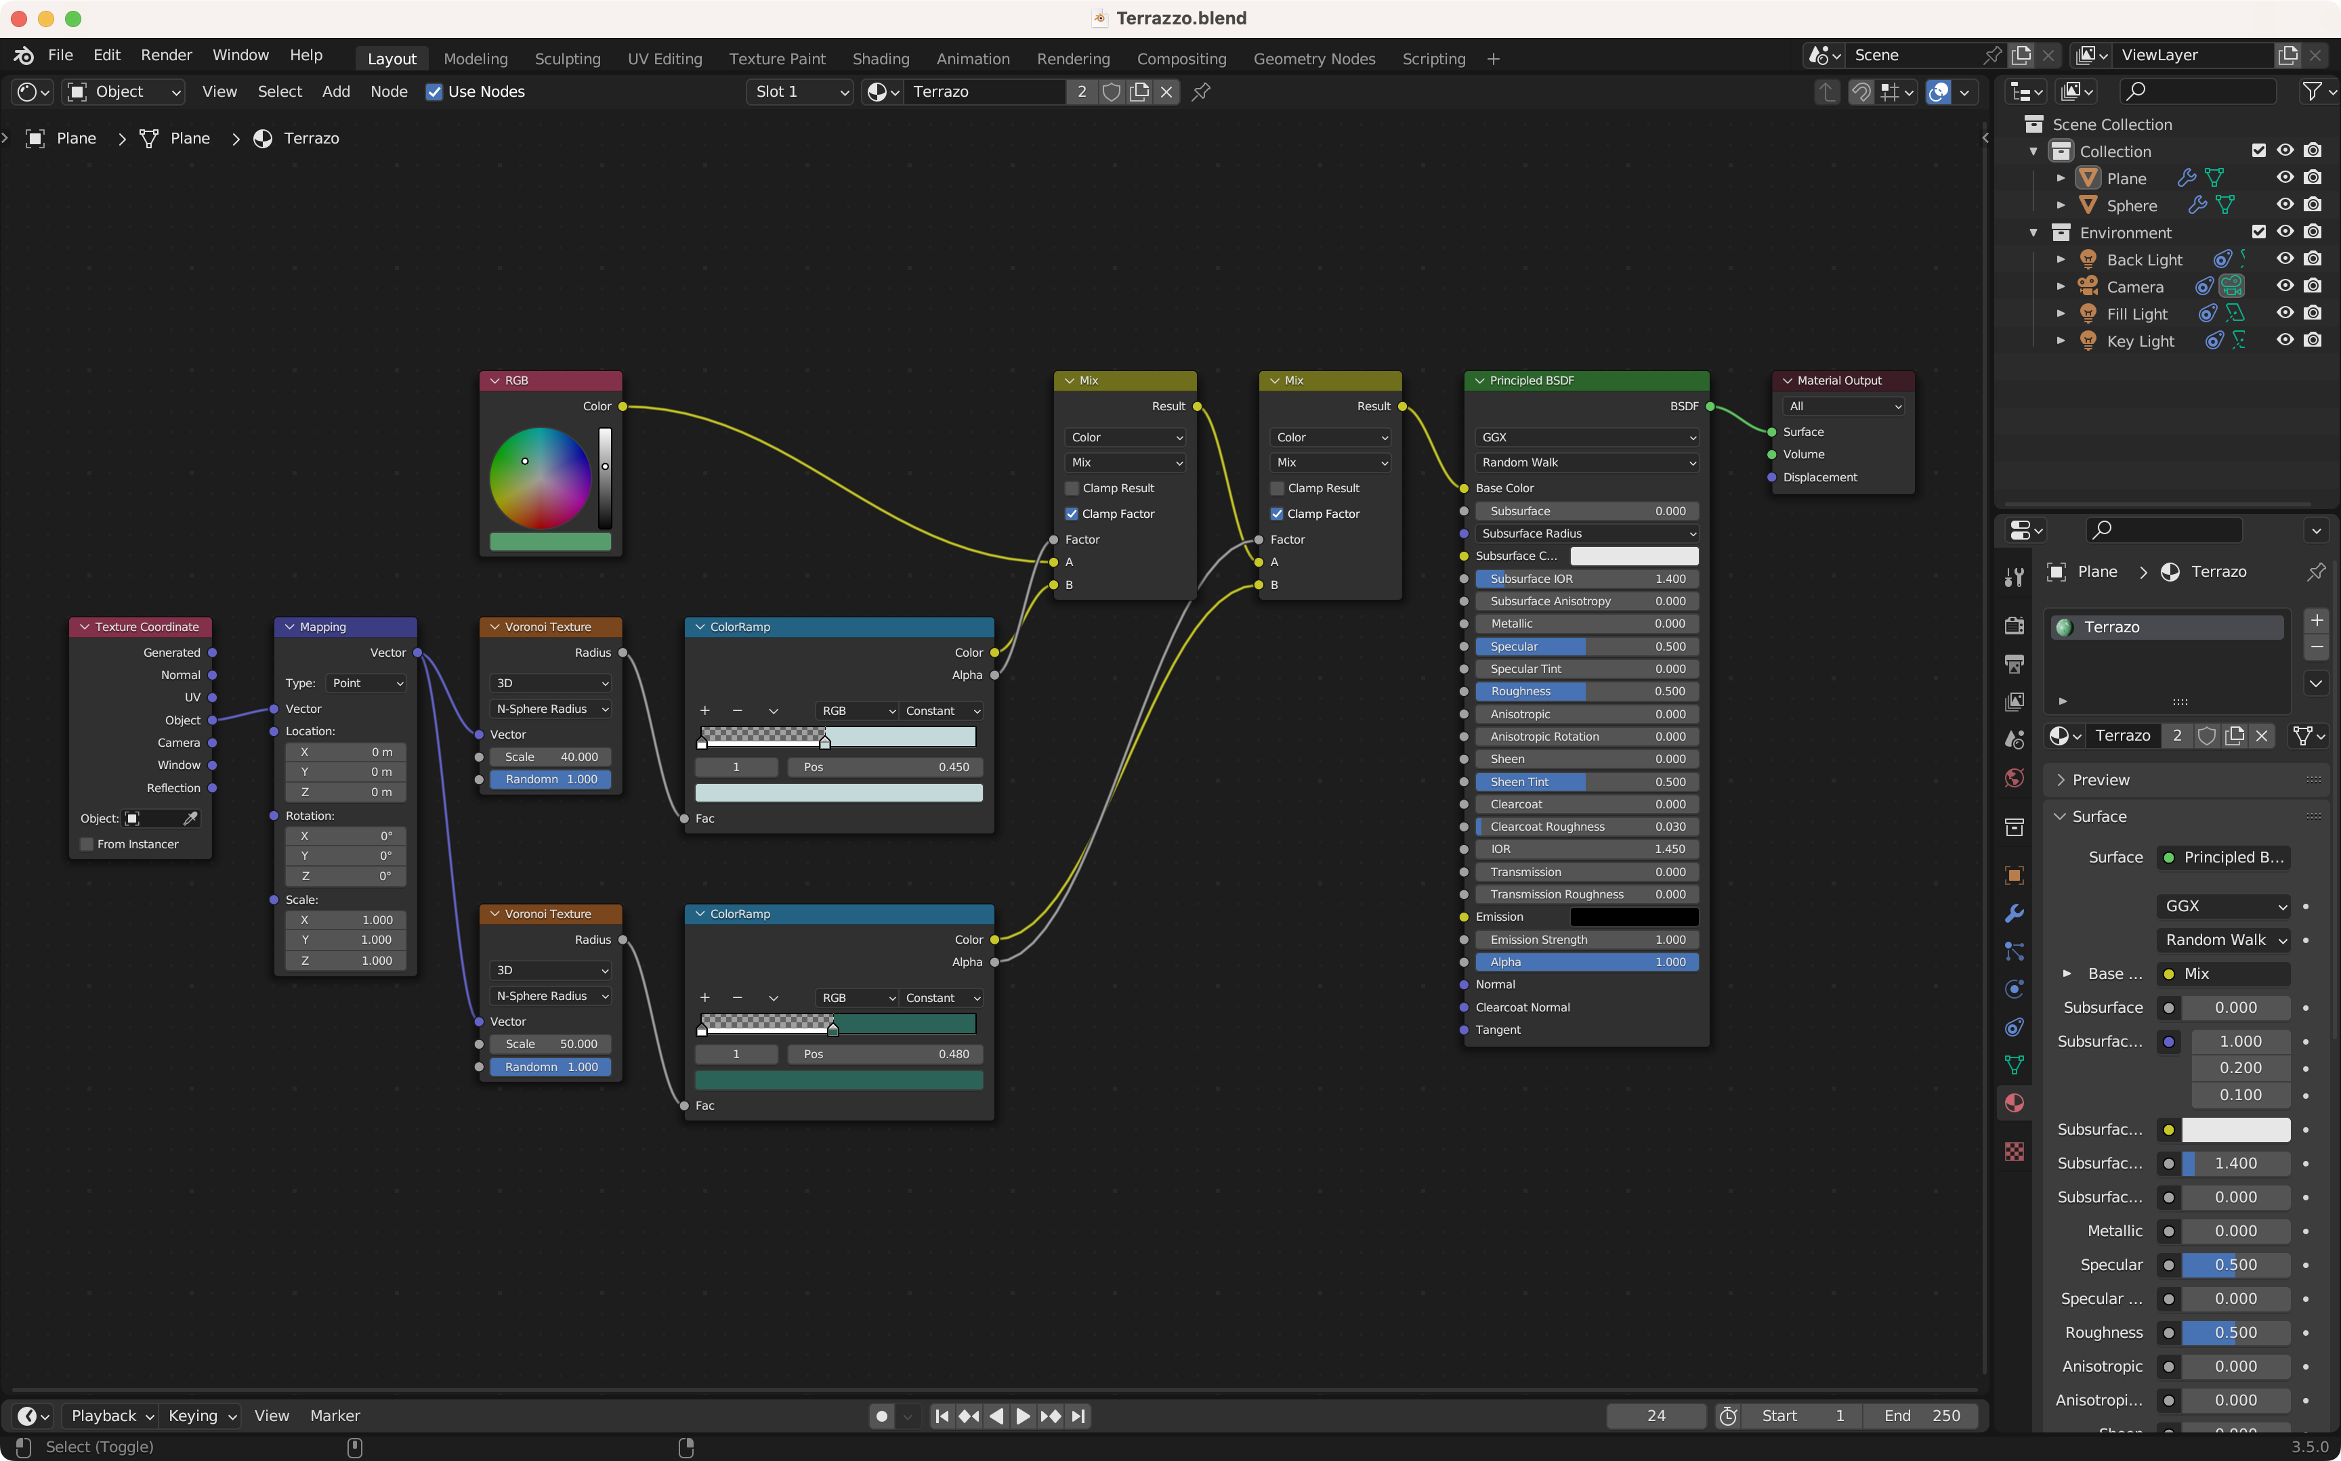2341x1461 pixels.
Task: Click the World properties tab icon
Action: (2015, 779)
